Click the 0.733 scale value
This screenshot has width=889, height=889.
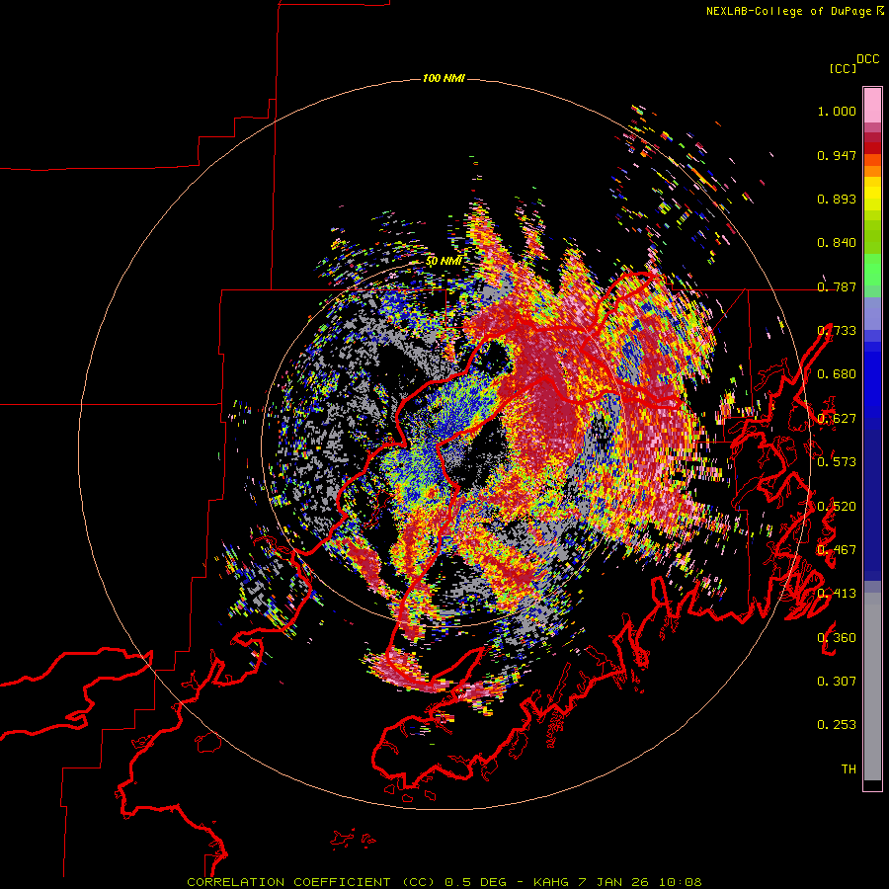pos(837,331)
